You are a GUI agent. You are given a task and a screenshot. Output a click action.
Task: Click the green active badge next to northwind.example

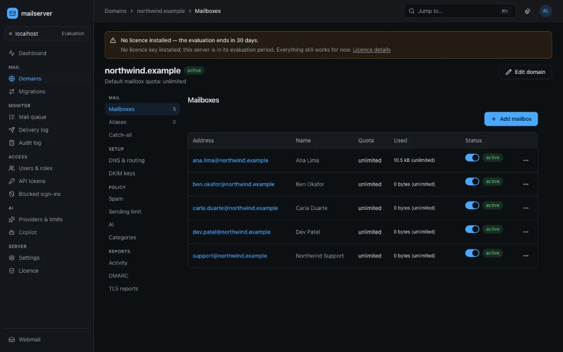[194, 70]
